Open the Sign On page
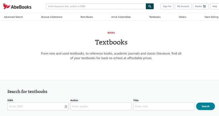The width and height of the screenshot is (219, 116). pos(167,6)
